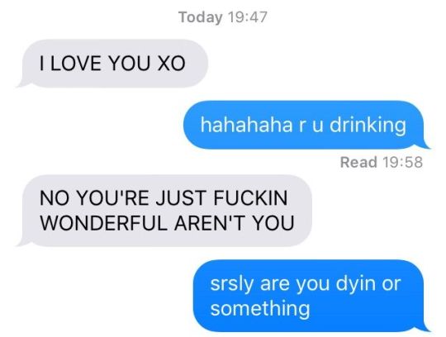The image size is (446, 337).
Task: Tap the "Read 19:58" receipt label
Action: [x=381, y=162]
